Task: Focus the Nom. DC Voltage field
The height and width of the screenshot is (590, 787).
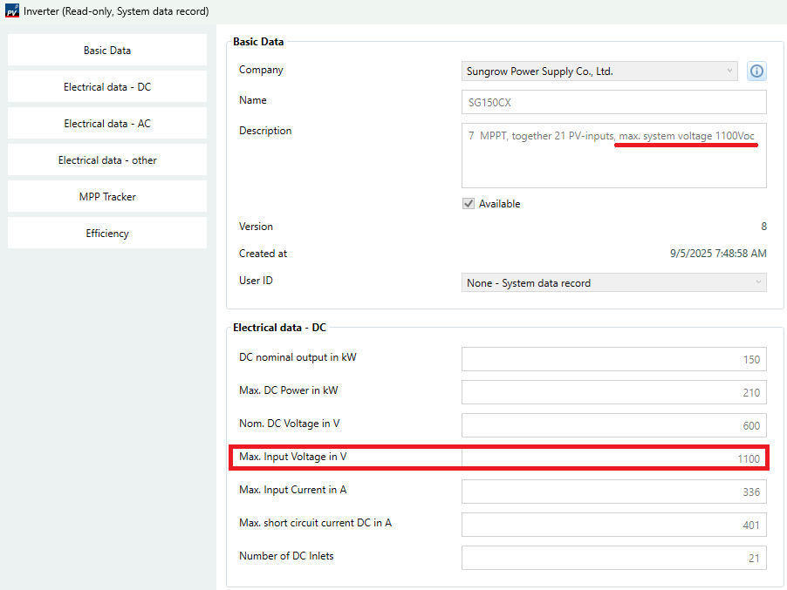Action: 613,425
